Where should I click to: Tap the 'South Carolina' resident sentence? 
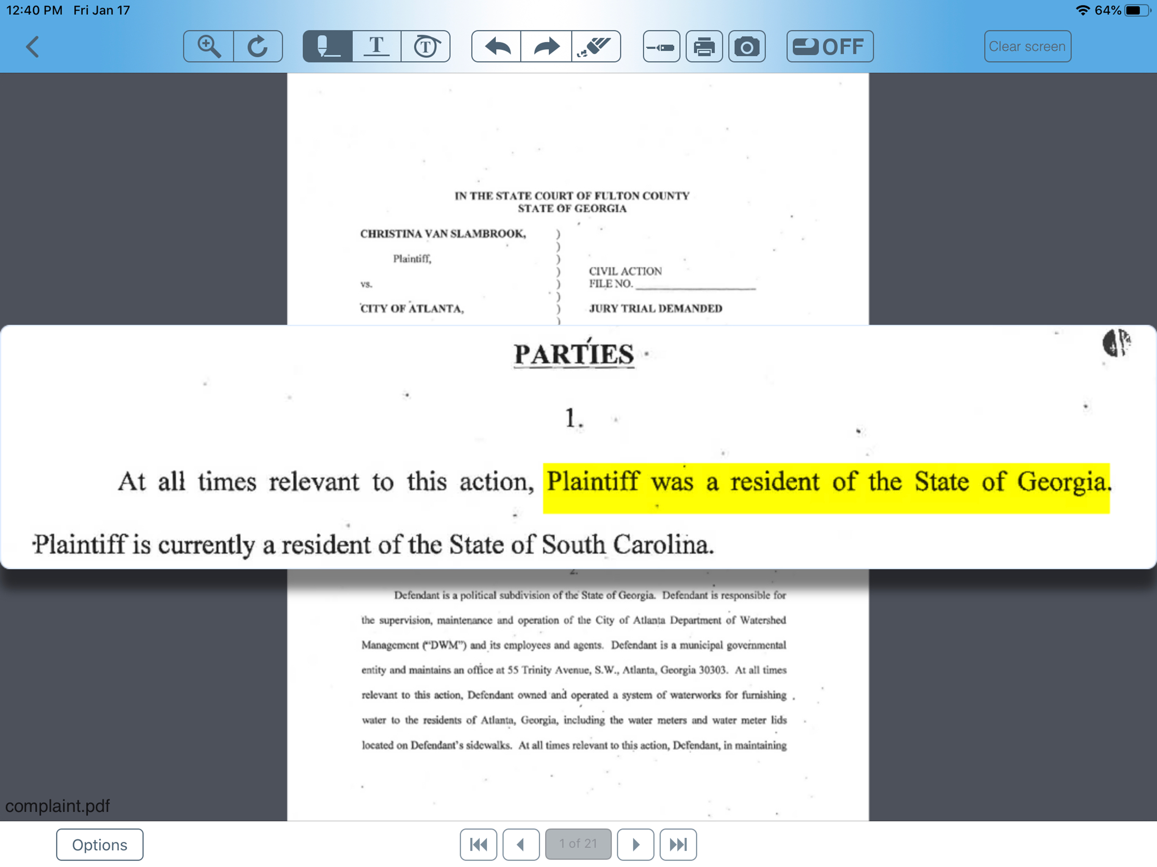click(x=373, y=545)
